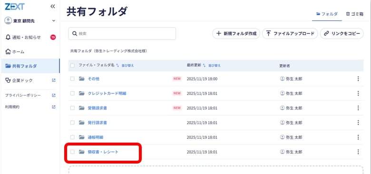Screen dimensions: 371x174
Task: Tick the checkbox for 通帳明細 folder
Action: (x=72, y=137)
